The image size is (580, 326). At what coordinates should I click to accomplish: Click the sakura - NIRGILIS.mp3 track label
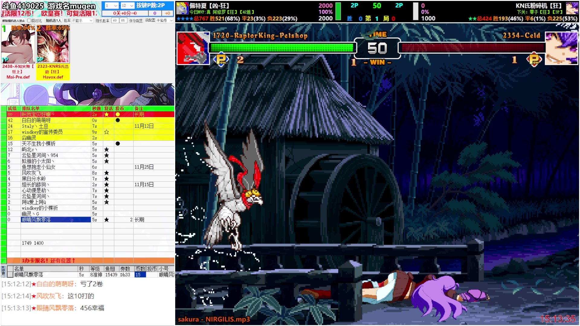[214, 319]
